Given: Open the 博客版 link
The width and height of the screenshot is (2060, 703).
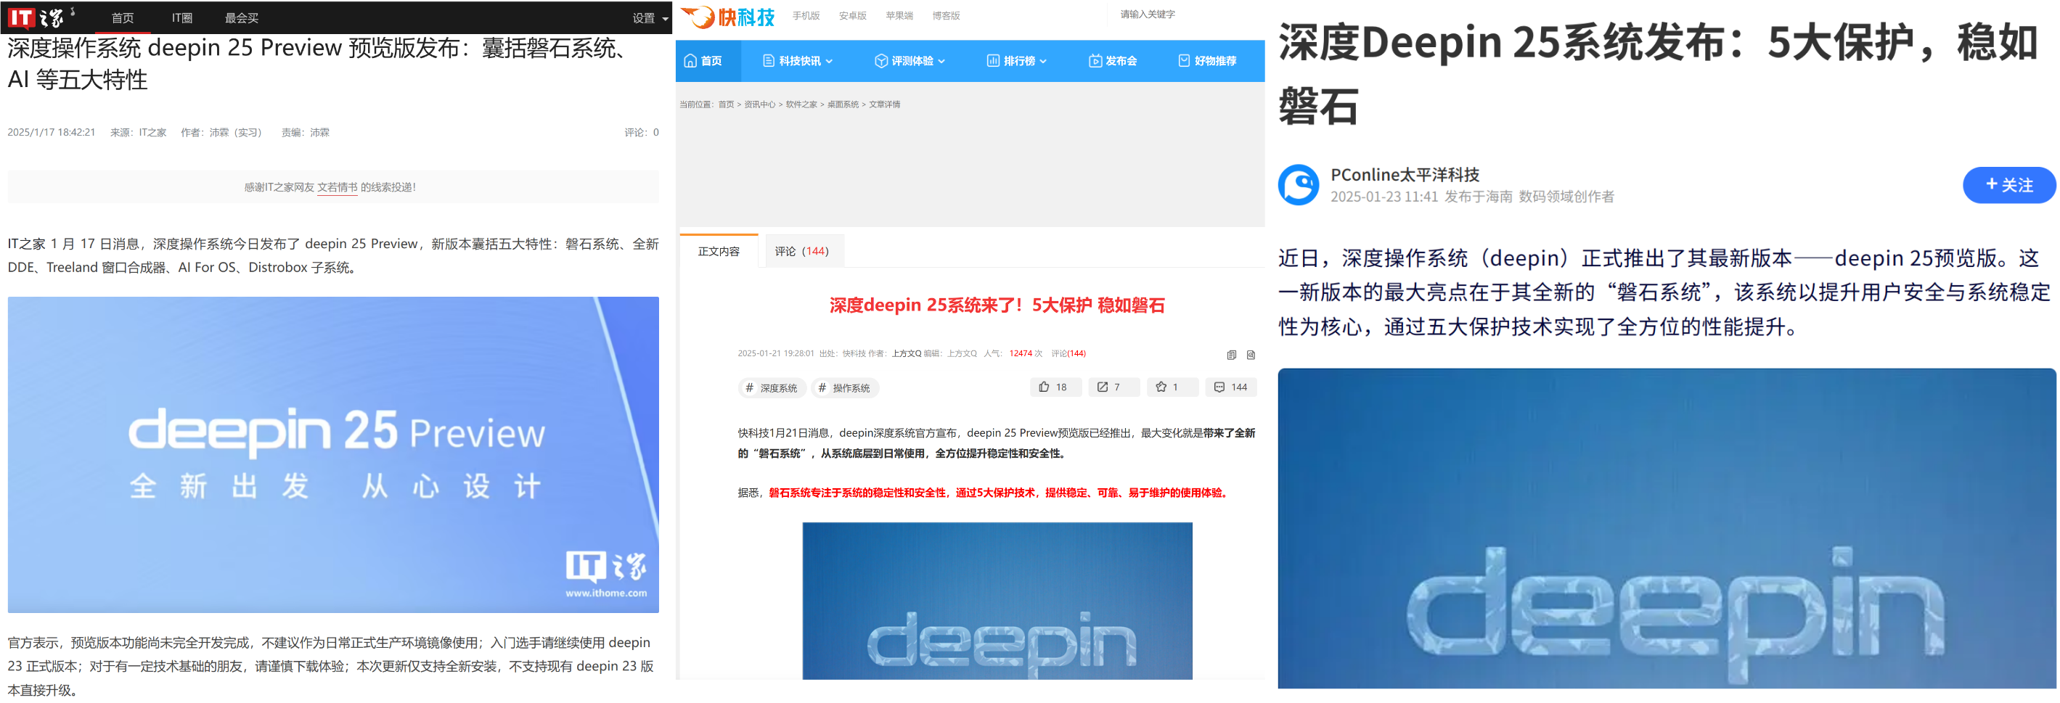Looking at the screenshot, I should 946,15.
